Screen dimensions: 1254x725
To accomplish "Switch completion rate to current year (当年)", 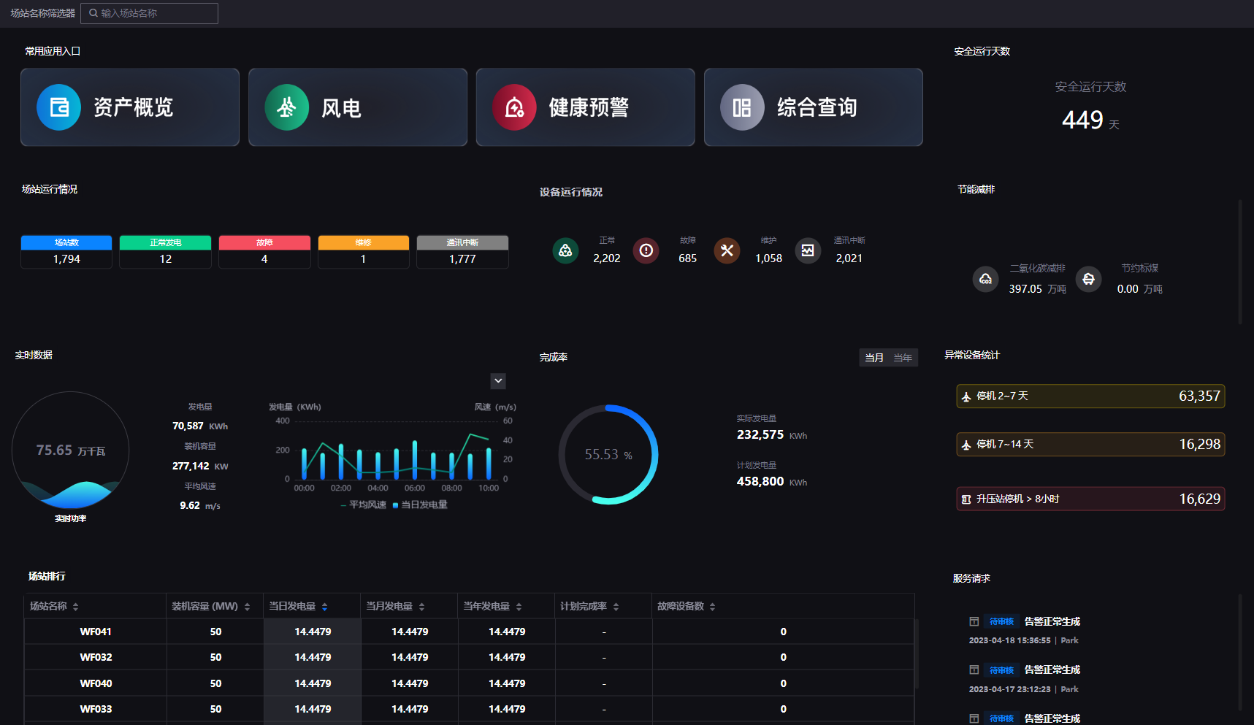I will coord(903,358).
